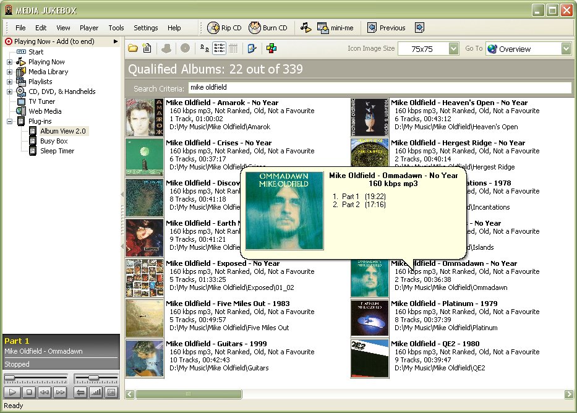Image resolution: width=577 pixels, height=413 pixels.
Task: Select the Sleep Timer plug-in
Action: pos(57,151)
